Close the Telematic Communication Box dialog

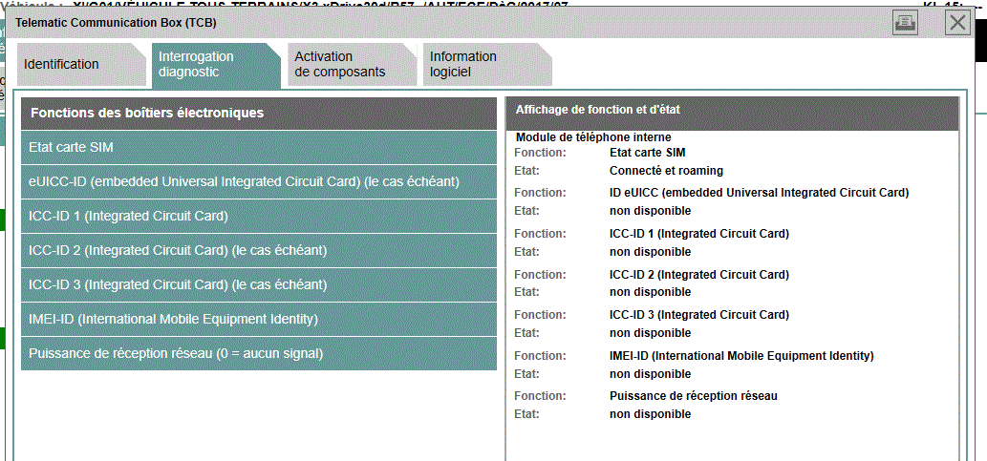957,21
